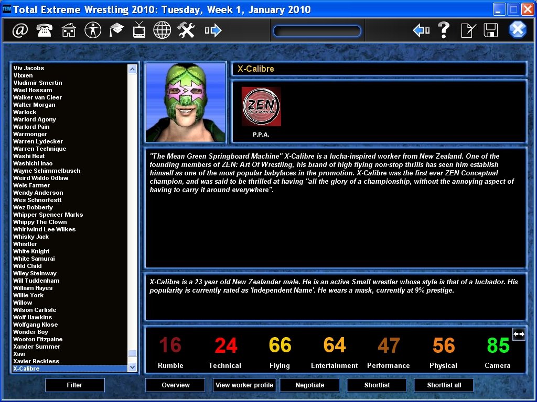The width and height of the screenshot is (537, 402).
Task: Open options using the tools icon
Action: [x=186, y=30]
